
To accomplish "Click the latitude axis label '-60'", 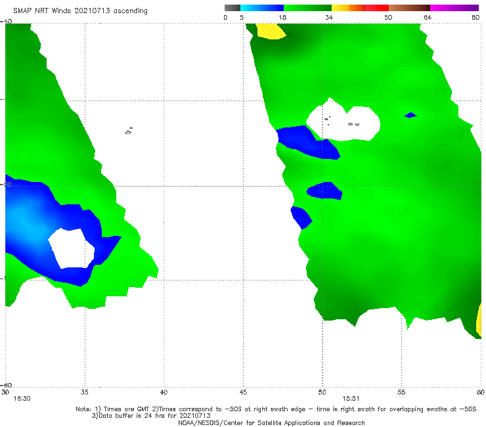I will 6,385.
